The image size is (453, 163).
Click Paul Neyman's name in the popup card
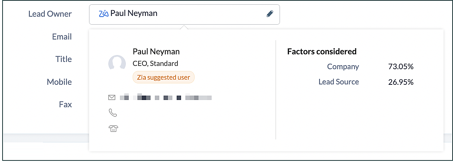point(156,51)
